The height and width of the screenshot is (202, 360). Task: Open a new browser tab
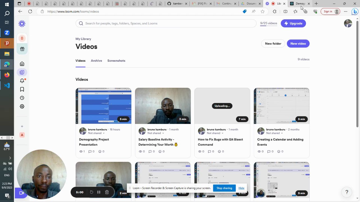click(316, 4)
